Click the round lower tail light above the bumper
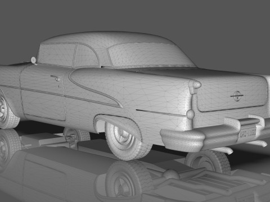 (x=191, y=114)
